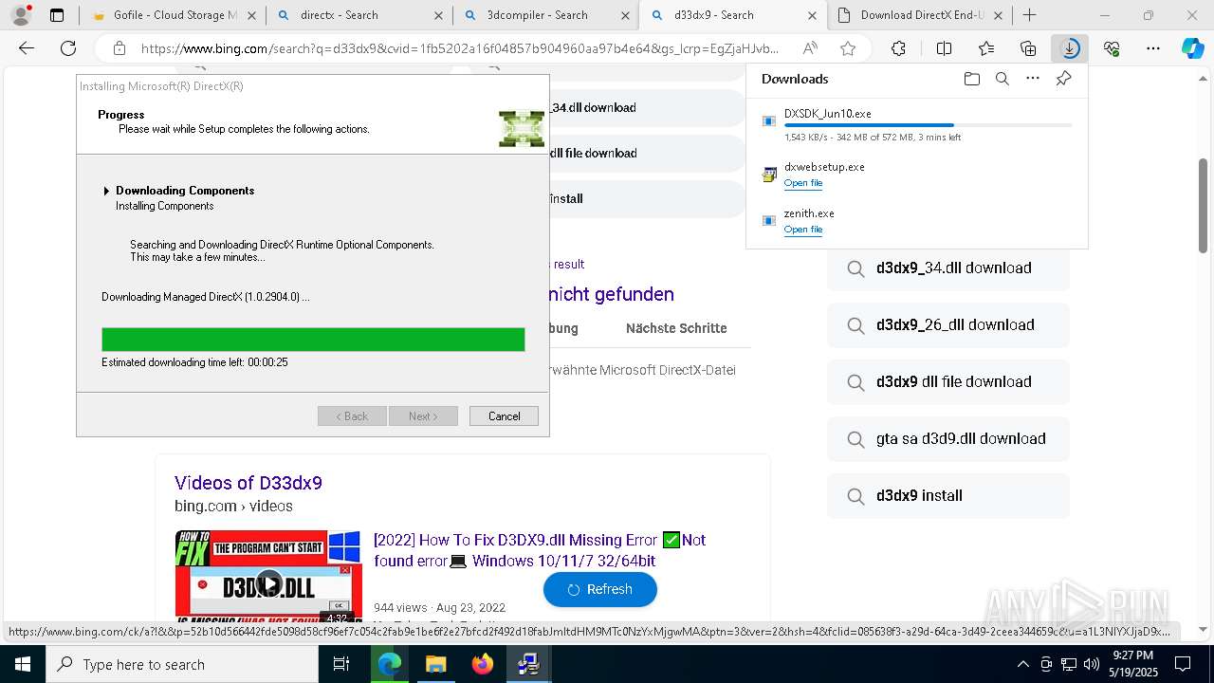The width and height of the screenshot is (1214, 683).
Task: Open the Favorites list icon
Action: 986,48
